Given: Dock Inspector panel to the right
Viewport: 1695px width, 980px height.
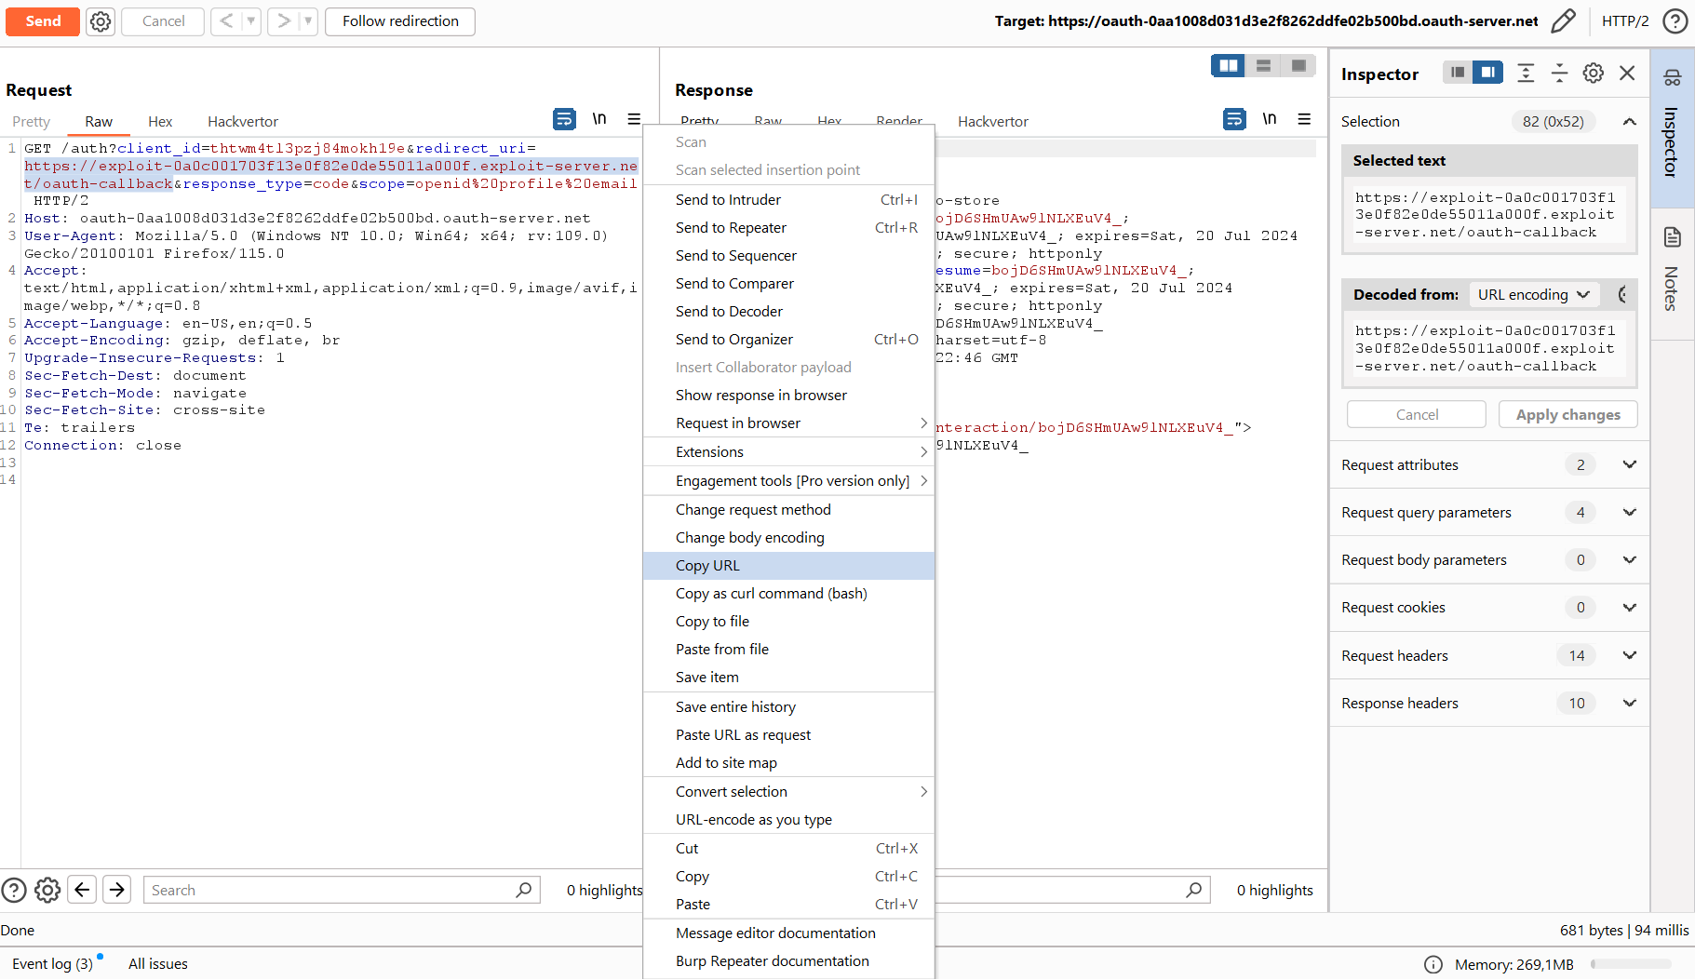Looking at the screenshot, I should pyautogui.click(x=1488, y=73).
